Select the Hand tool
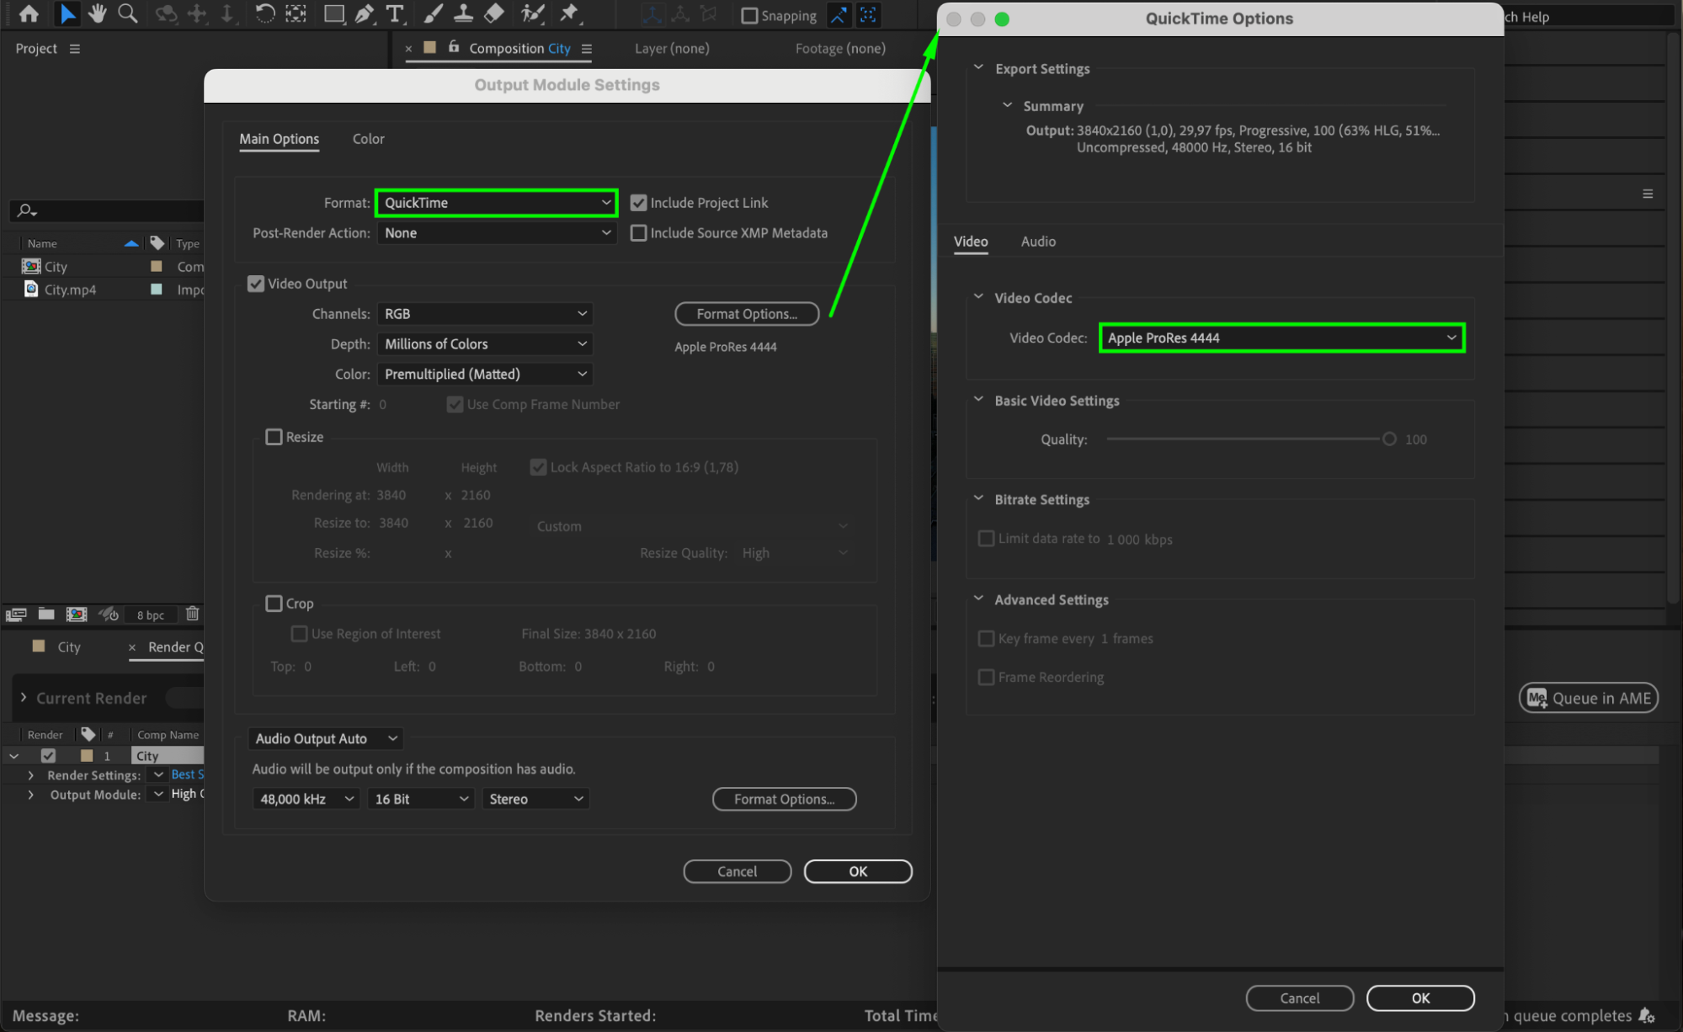This screenshot has width=1683, height=1032. click(x=98, y=13)
